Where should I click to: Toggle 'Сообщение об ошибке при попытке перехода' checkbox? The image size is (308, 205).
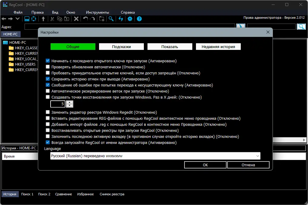click(x=48, y=85)
